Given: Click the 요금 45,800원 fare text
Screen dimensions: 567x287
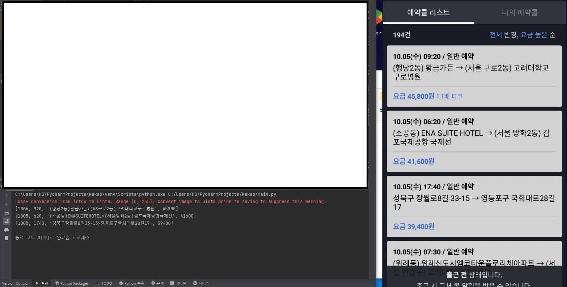Looking at the screenshot, I should [413, 96].
